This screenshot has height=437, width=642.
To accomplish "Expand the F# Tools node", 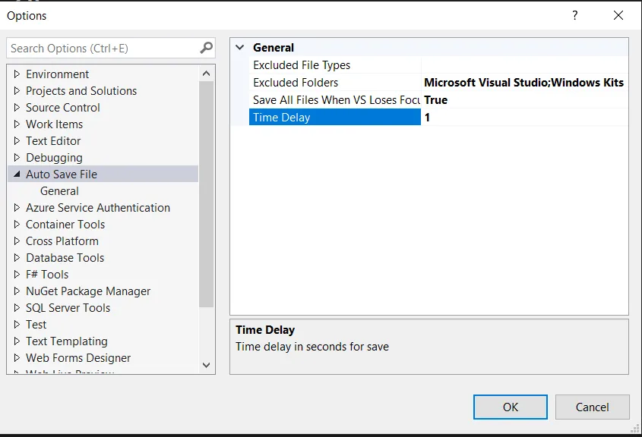I will point(17,275).
